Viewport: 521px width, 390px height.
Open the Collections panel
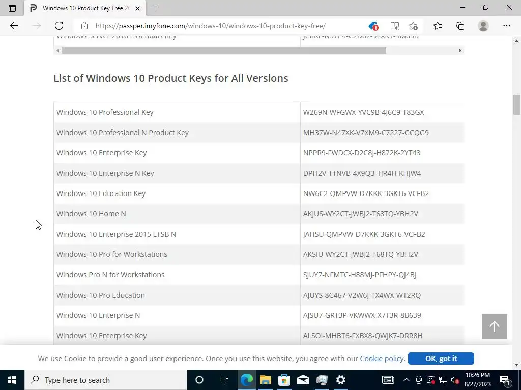460,26
